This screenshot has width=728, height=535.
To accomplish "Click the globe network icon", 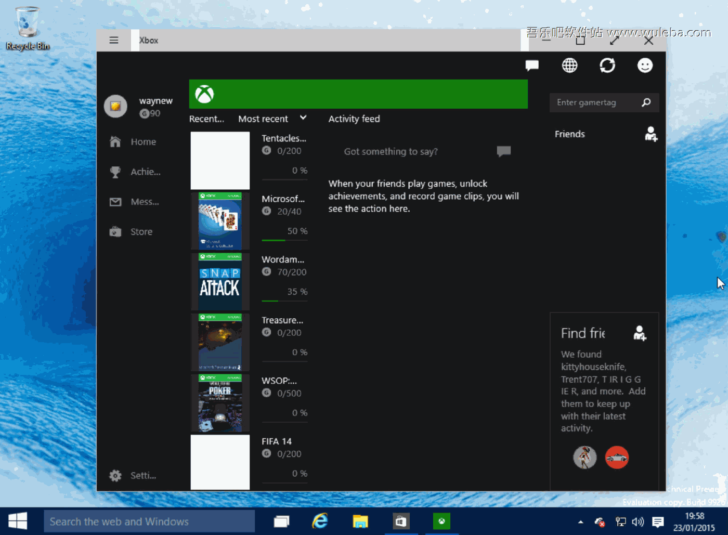I will [570, 66].
